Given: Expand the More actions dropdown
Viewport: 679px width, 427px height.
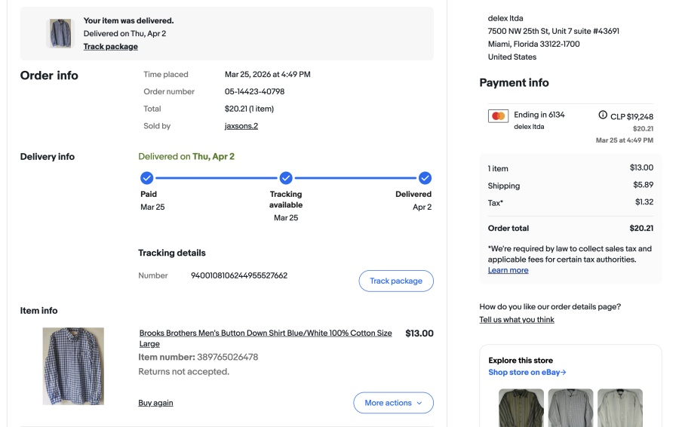Looking at the screenshot, I should [393, 403].
